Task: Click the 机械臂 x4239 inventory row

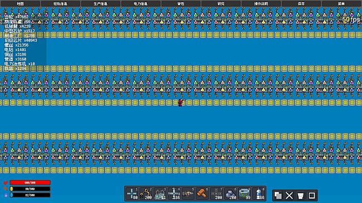Action: point(18,26)
